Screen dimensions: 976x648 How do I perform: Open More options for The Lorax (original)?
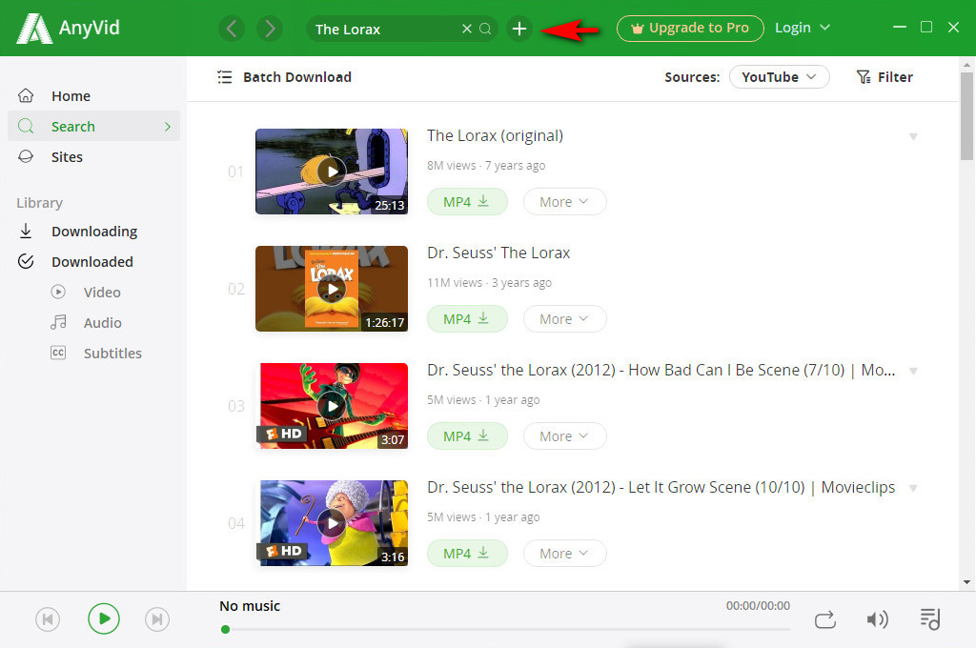point(564,202)
